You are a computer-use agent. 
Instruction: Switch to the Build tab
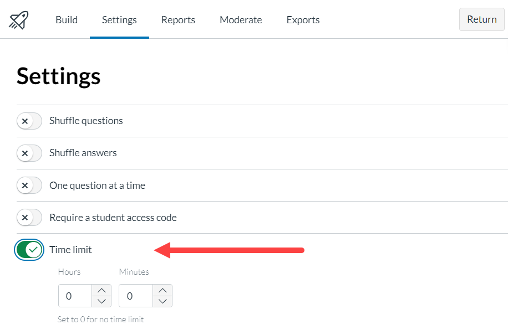[x=66, y=20]
